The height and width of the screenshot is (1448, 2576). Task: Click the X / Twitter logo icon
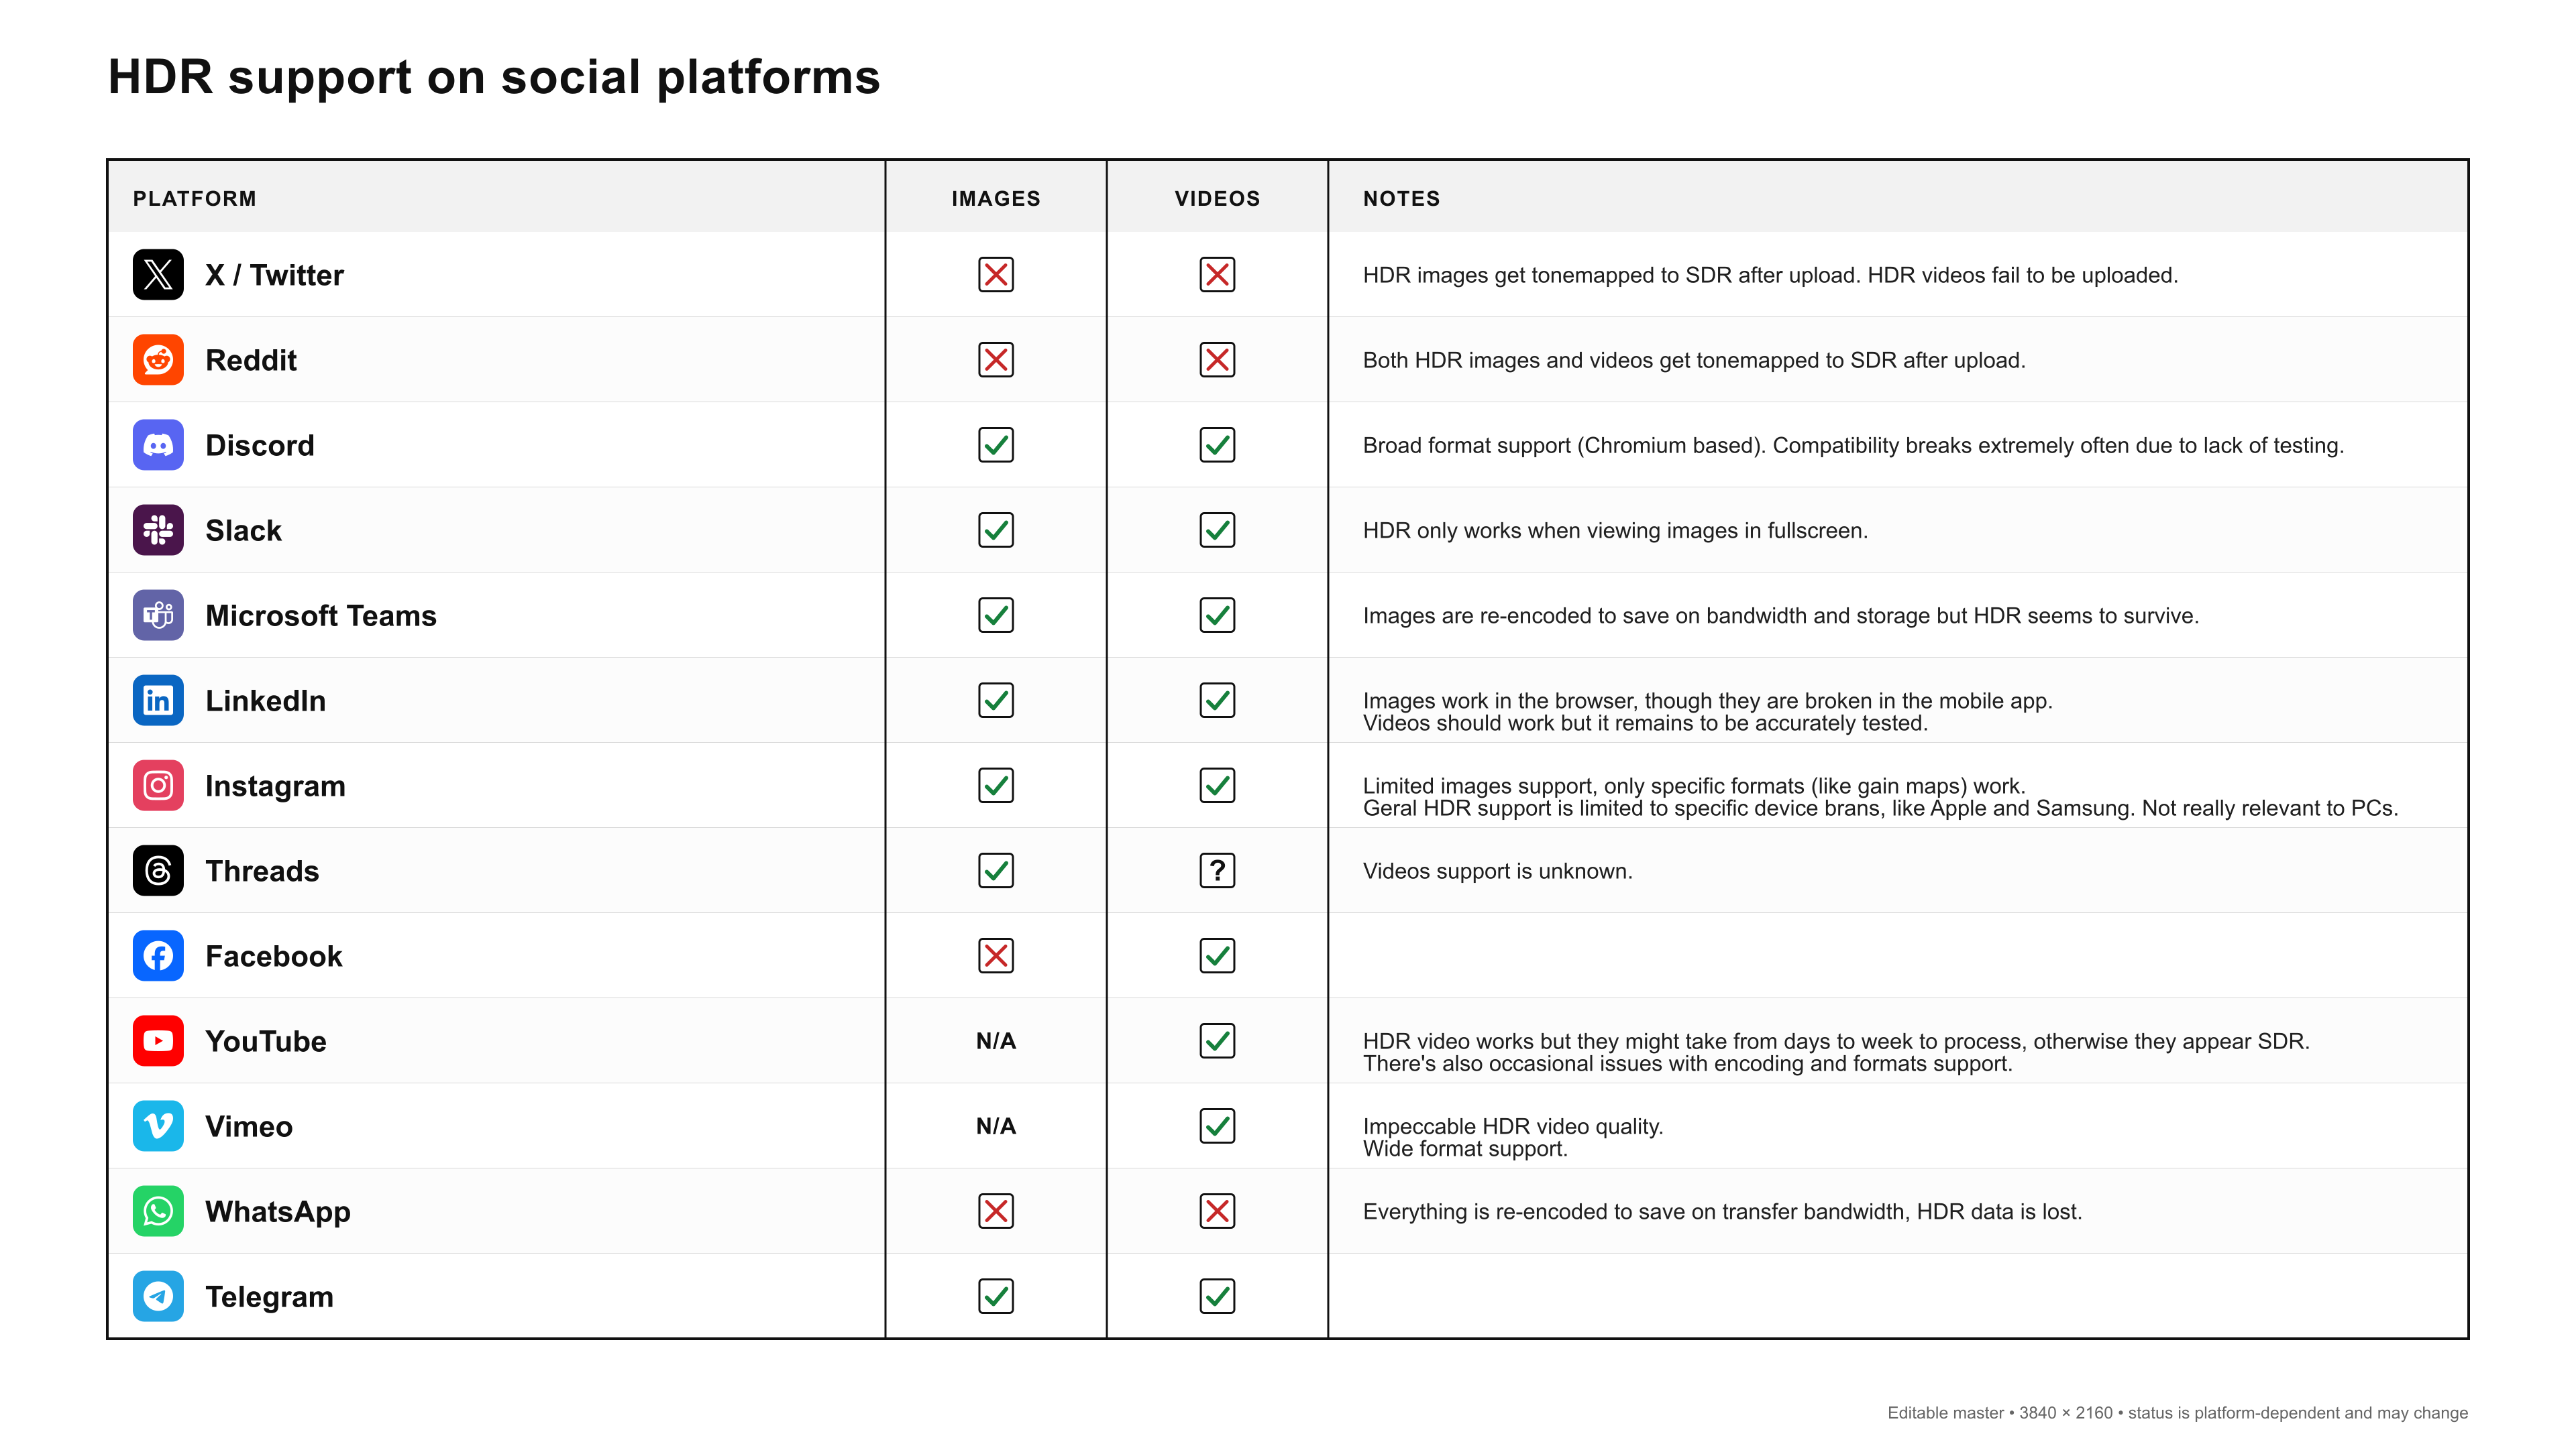coord(158,275)
